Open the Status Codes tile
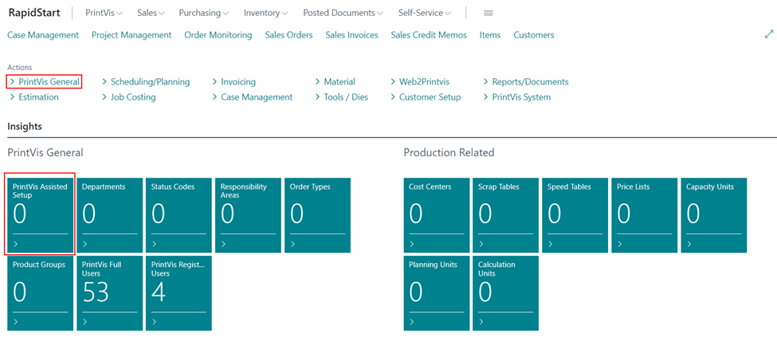The image size is (777, 345). (x=179, y=215)
